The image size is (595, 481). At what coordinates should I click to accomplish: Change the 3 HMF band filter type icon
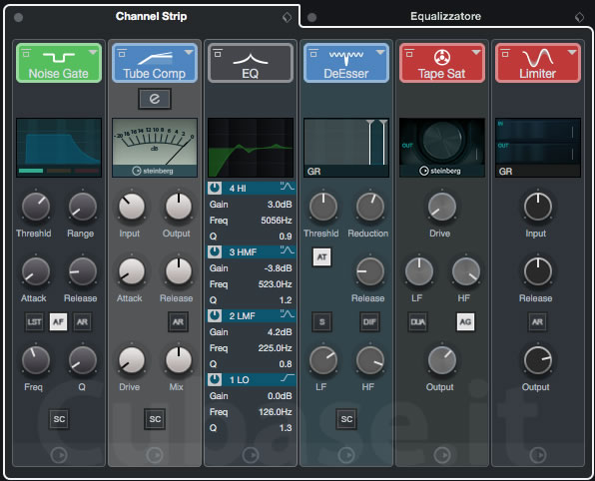coord(288,250)
